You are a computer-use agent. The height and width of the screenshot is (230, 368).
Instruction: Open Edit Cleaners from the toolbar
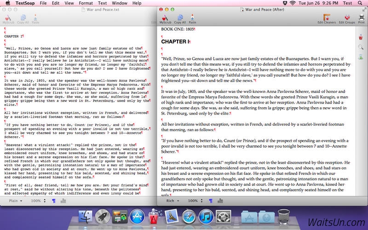(327, 19)
